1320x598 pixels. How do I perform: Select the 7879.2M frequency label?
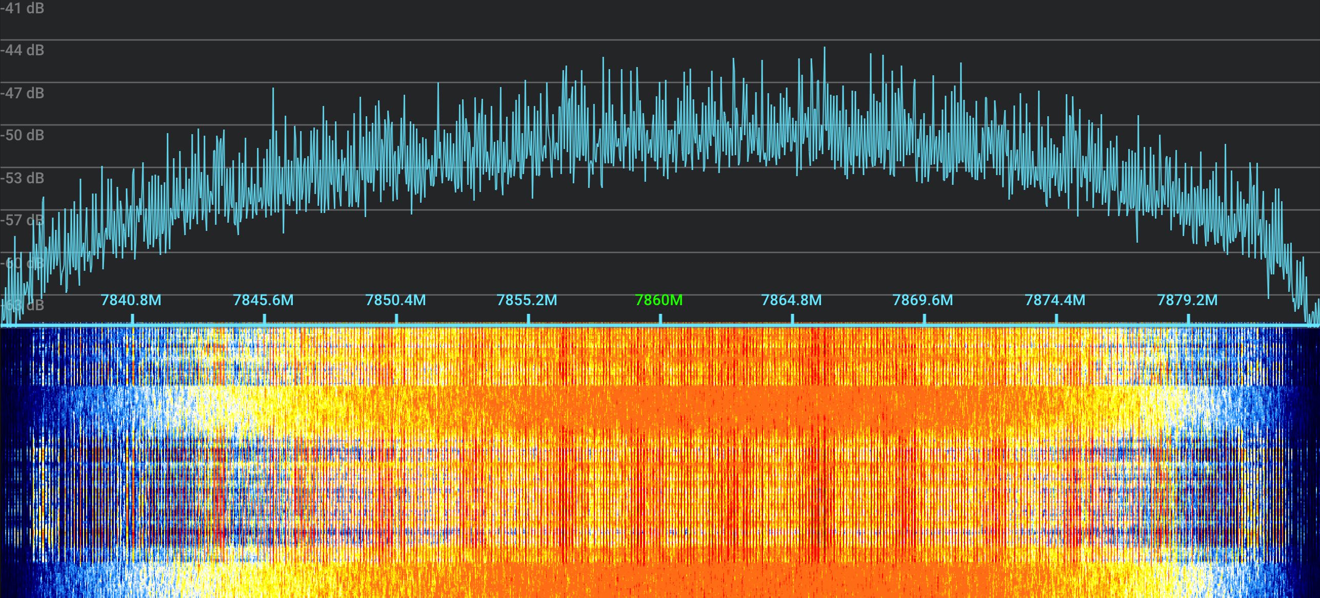pyautogui.click(x=1187, y=300)
